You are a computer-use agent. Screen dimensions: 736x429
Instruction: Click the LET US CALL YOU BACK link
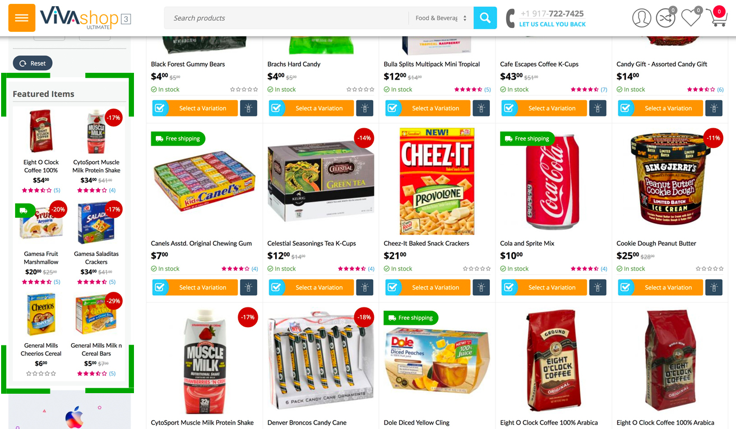coord(552,25)
